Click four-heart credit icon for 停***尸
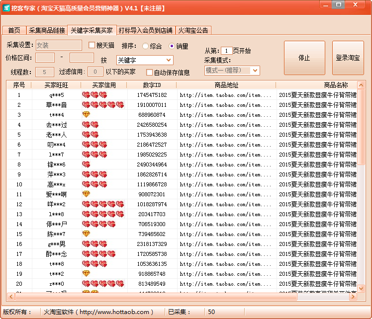 point(98,224)
